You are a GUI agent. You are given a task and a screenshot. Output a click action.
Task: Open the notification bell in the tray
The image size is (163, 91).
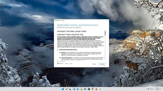pyautogui.click(x=161, y=89)
